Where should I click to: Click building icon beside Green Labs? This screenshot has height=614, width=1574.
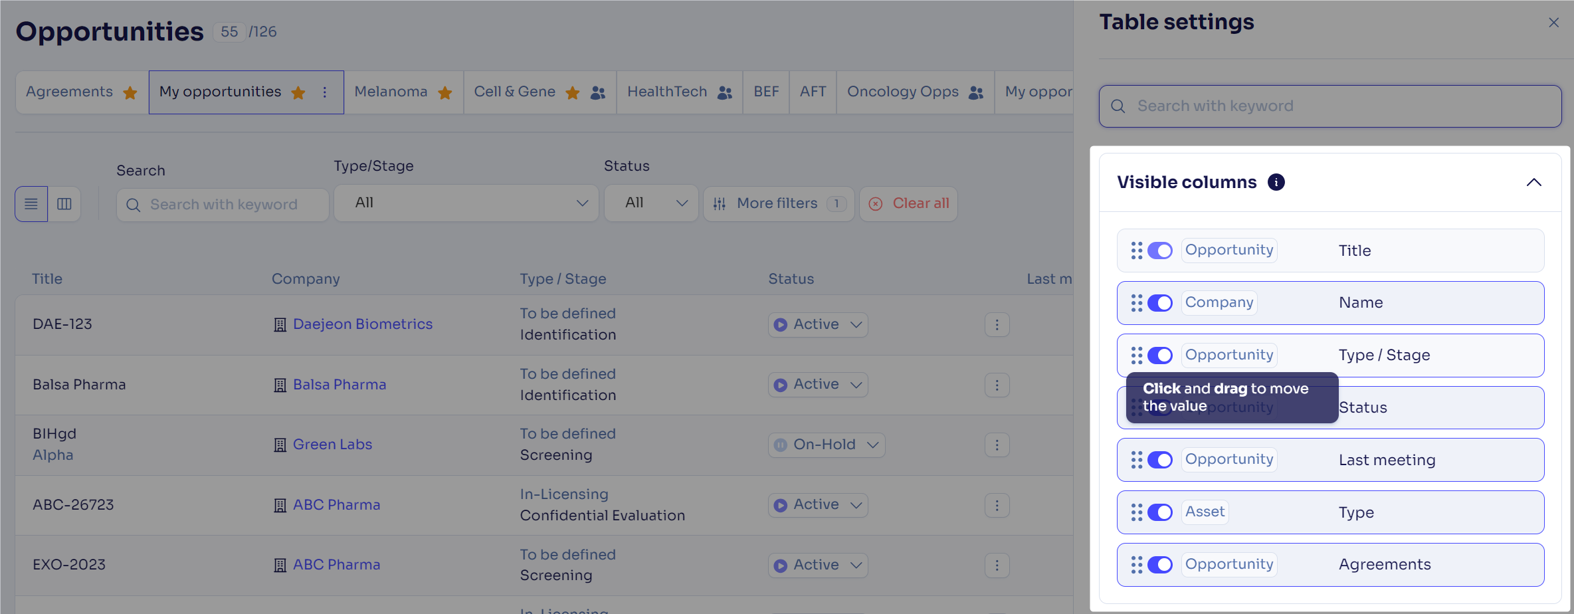[280, 445]
